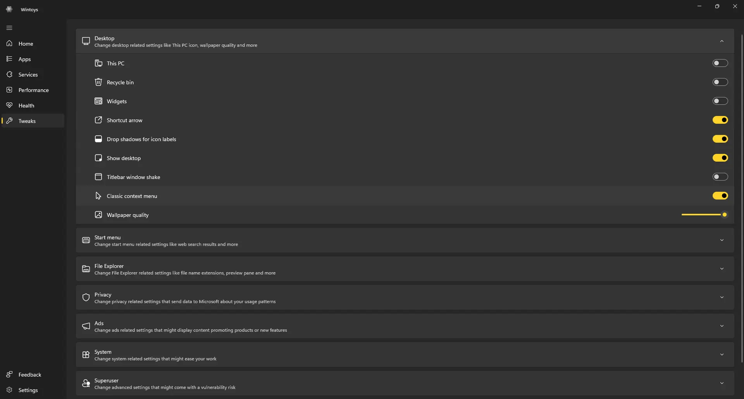Click the Start menu section icon
744x399 pixels.
(x=86, y=240)
